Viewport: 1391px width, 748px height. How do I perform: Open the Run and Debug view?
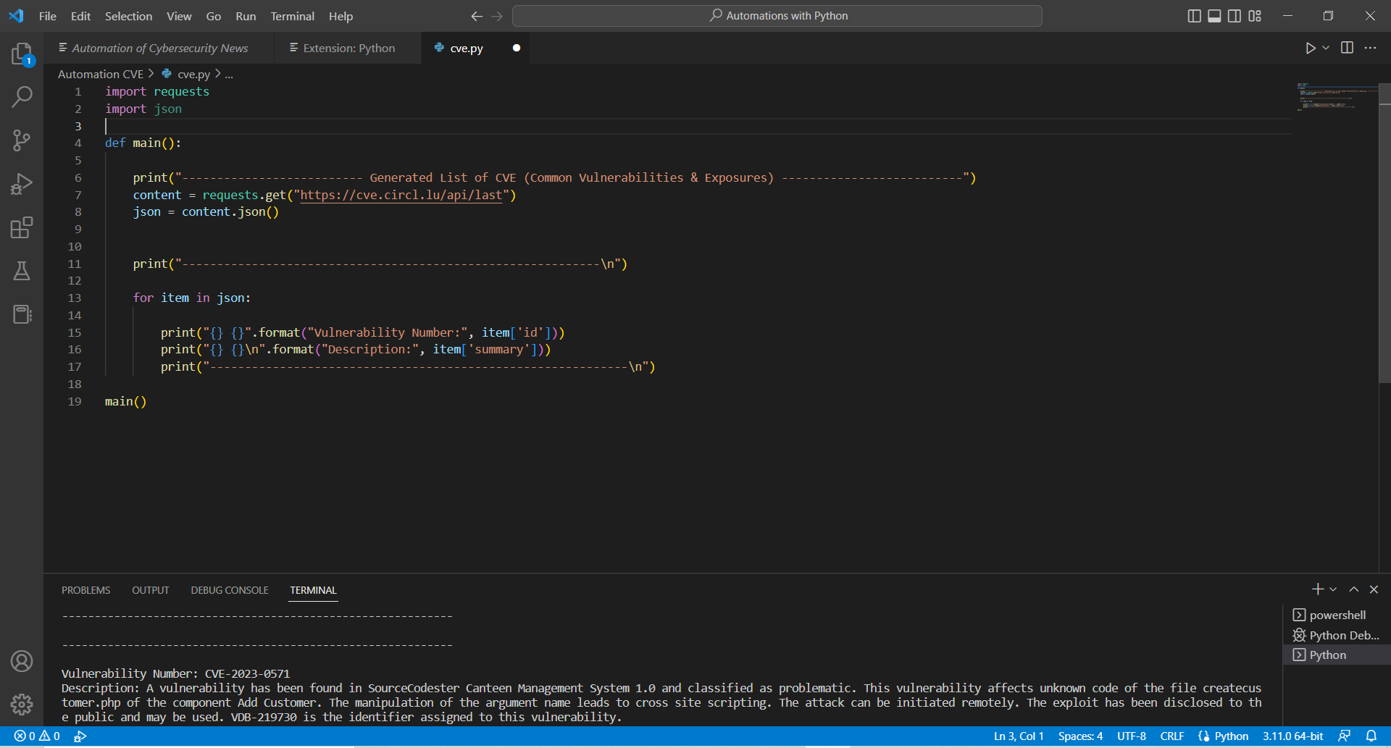point(22,184)
